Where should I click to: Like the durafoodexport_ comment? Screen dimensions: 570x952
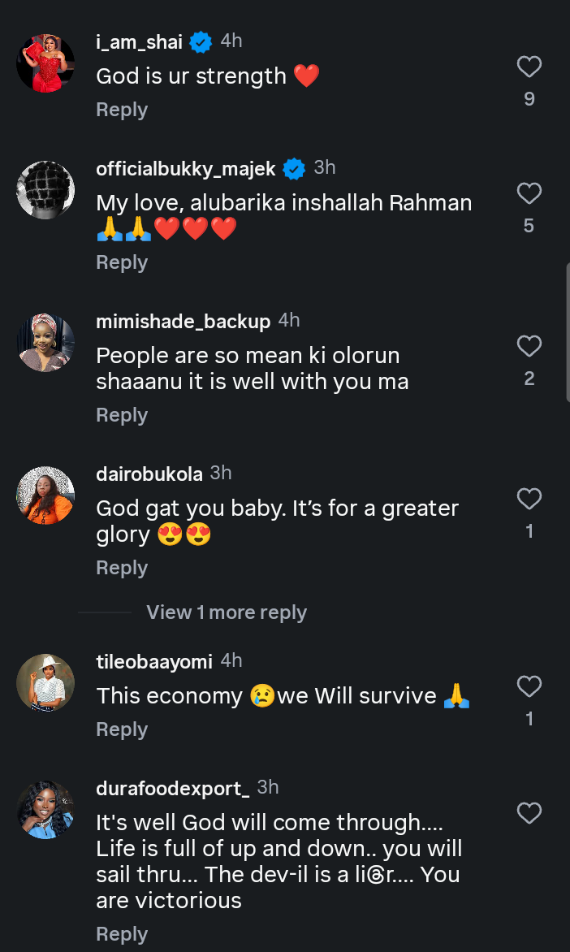tap(529, 813)
